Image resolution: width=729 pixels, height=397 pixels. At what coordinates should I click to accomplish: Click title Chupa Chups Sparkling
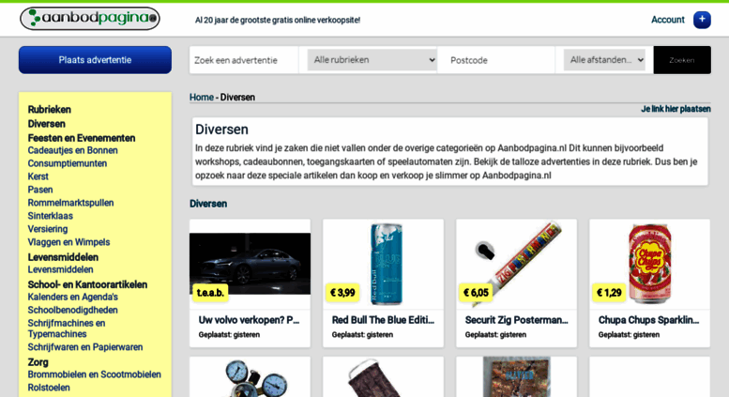pyautogui.click(x=648, y=320)
